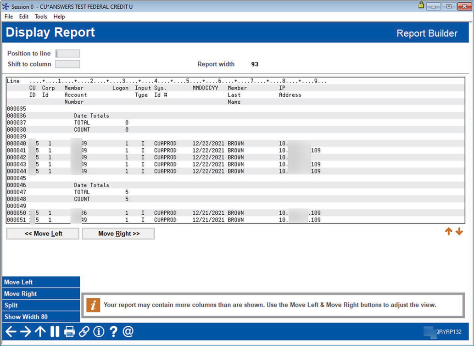Viewport: 474px width, 346px height.
Task: Choose Split in the side panel
Action: [x=41, y=305]
